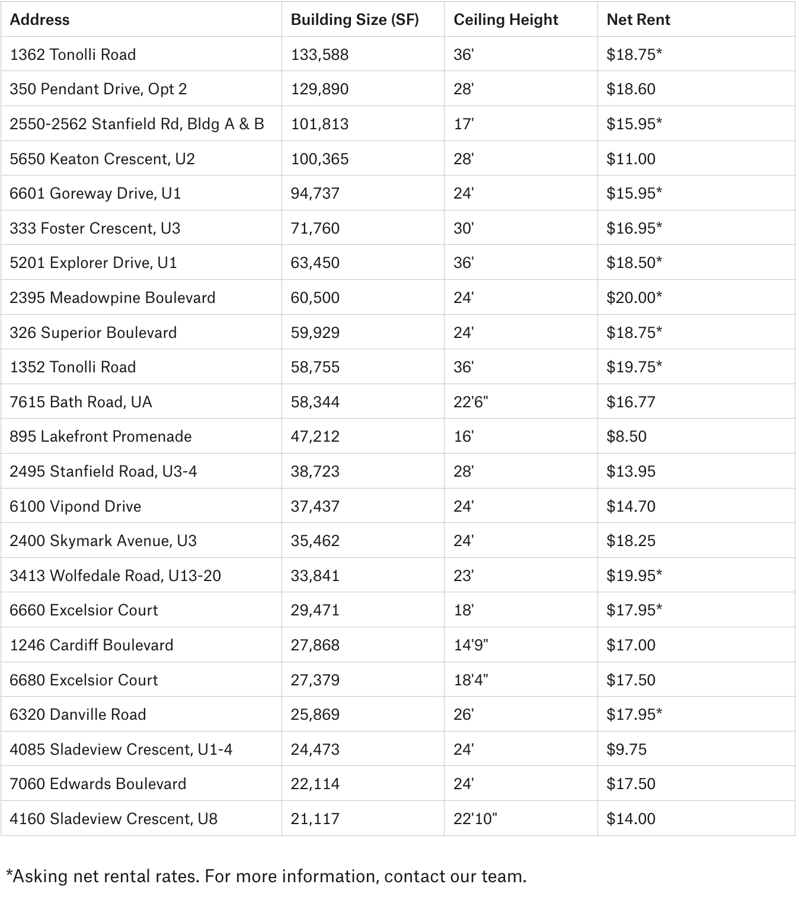Screen dimensions: 799x900
Task: Click the $8.50 net rent cell
Action: point(627,436)
